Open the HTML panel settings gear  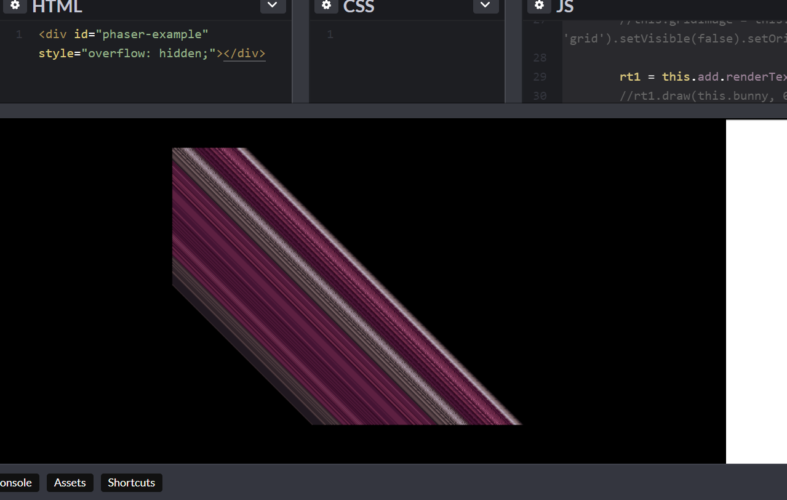pos(15,5)
